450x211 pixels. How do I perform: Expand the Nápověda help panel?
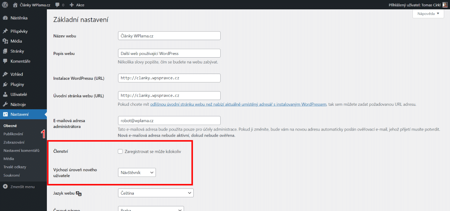click(428, 13)
